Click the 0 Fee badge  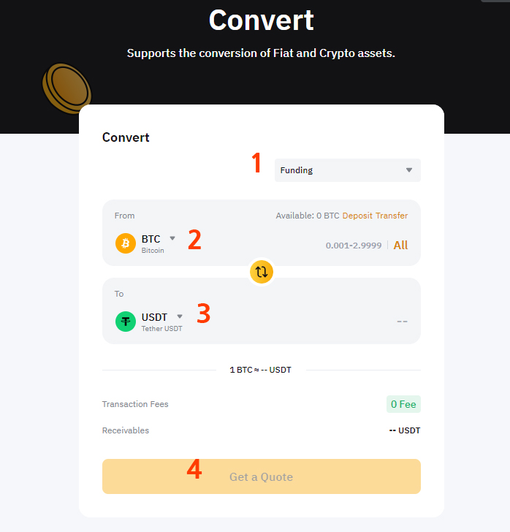(403, 404)
